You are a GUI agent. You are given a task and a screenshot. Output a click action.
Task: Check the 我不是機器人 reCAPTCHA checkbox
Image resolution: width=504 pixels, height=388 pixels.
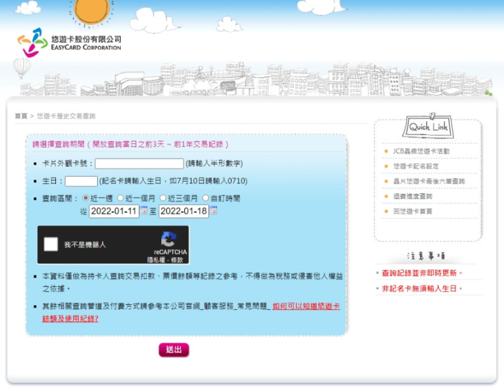51,244
